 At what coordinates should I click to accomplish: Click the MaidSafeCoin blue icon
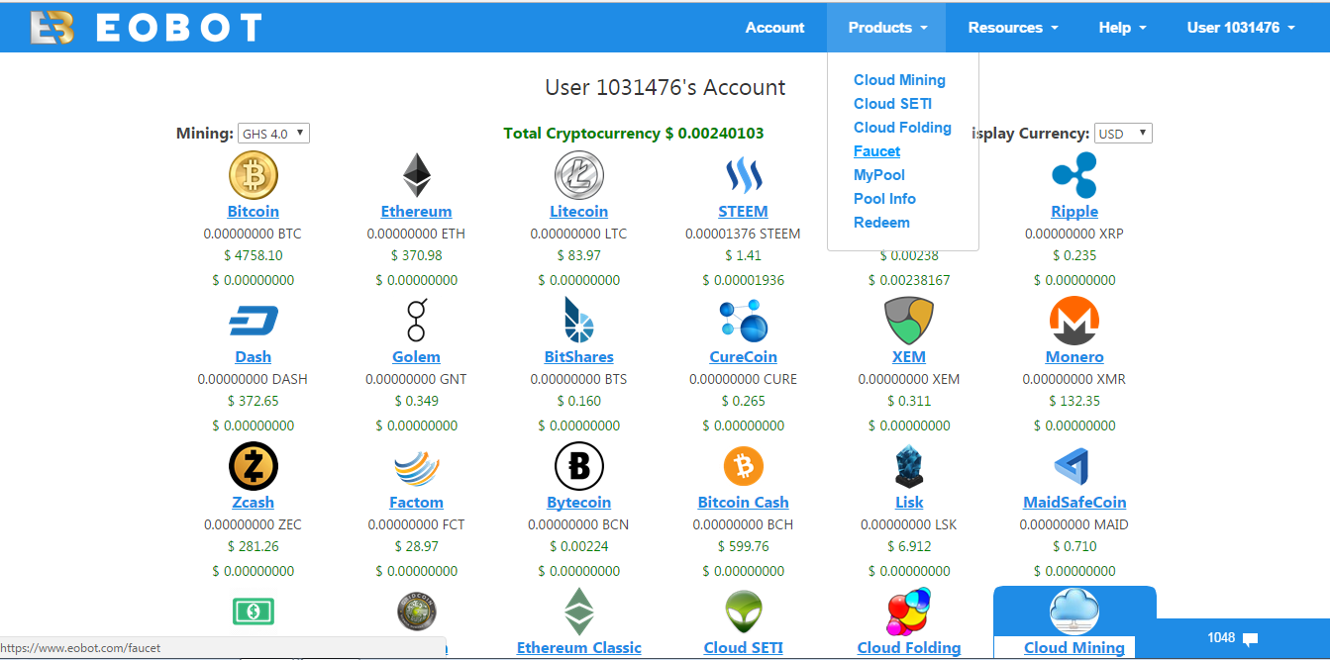click(1074, 466)
